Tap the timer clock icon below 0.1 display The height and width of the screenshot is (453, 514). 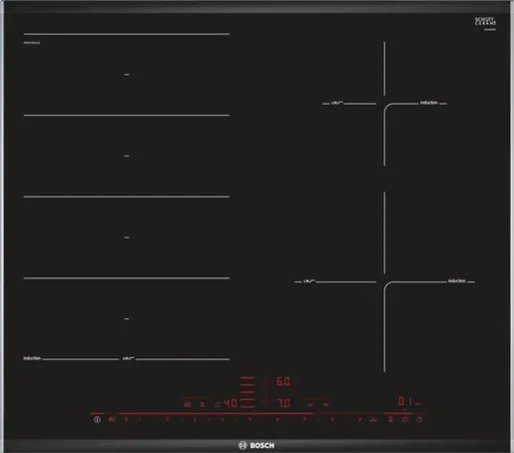(x=405, y=420)
